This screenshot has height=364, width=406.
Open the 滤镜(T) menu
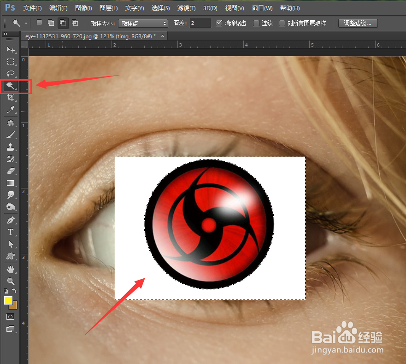(x=186, y=8)
